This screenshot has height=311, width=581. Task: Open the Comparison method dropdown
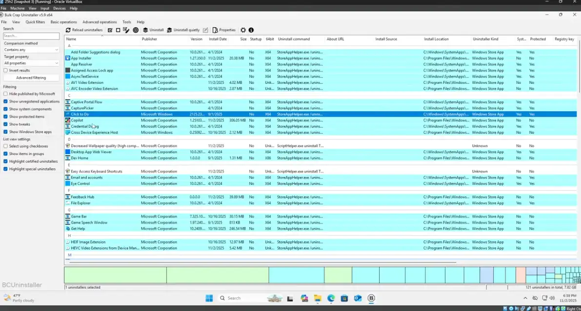click(x=31, y=50)
